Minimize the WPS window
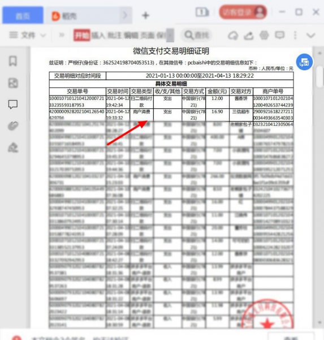 point(282,12)
